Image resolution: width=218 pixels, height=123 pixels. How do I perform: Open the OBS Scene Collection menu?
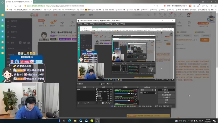click(109, 24)
